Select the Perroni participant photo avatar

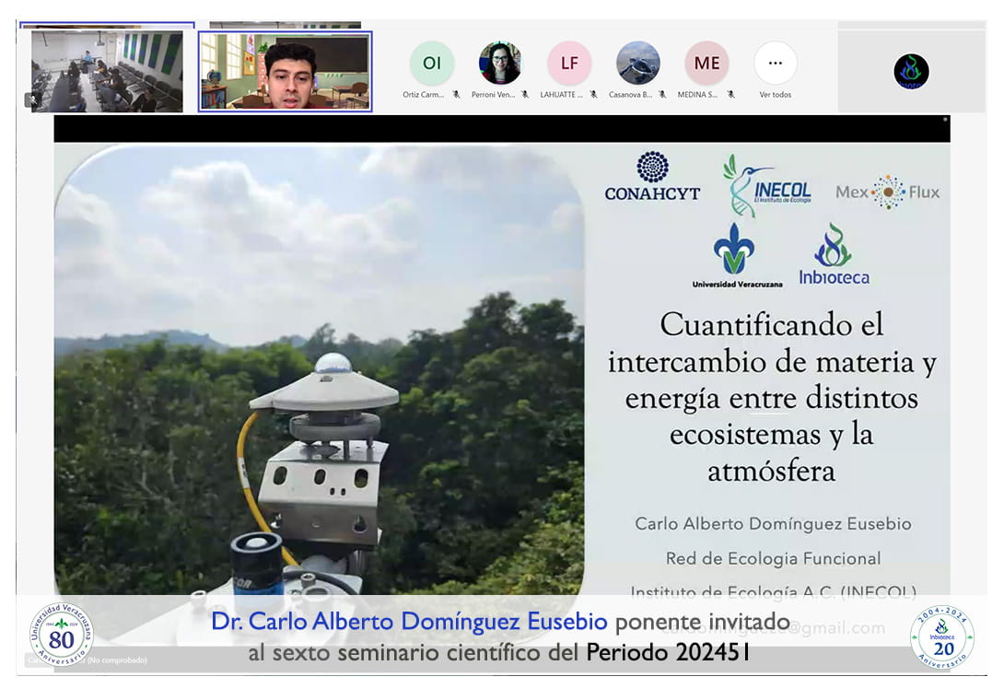point(500,64)
